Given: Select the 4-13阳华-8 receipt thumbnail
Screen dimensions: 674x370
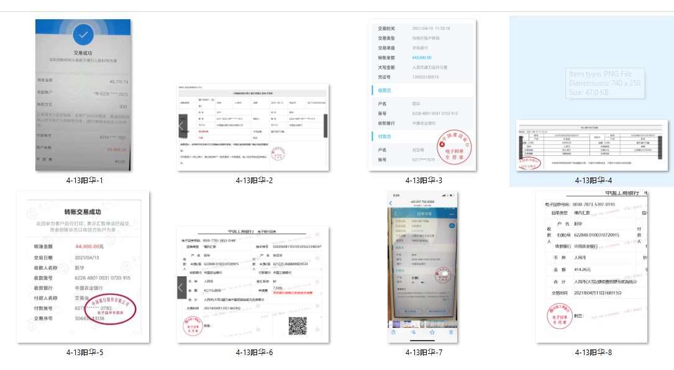Looking at the screenshot, I should [x=591, y=267].
